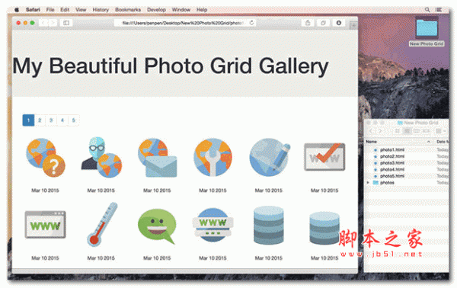457x288 pixels.
Task: Select photo2.html in Finder
Action: tap(392, 156)
